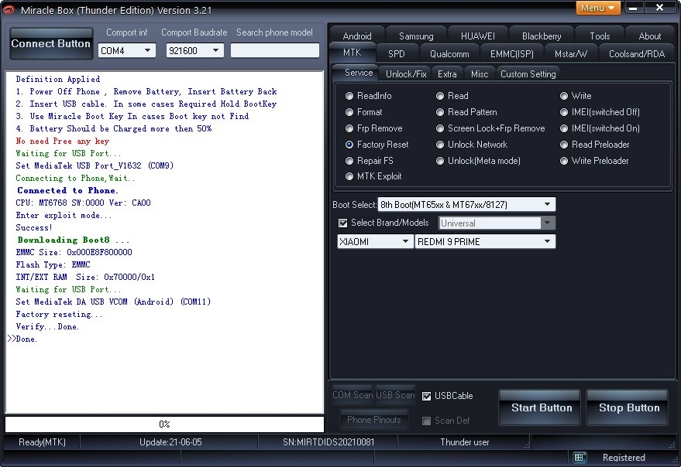Click the Ready(MTK) status entry

[x=42, y=442]
